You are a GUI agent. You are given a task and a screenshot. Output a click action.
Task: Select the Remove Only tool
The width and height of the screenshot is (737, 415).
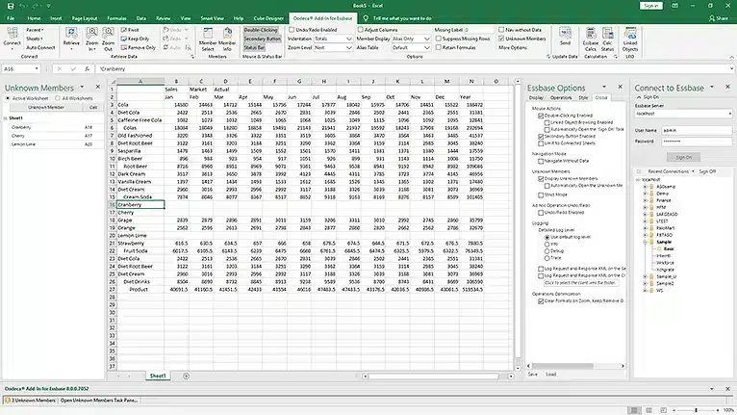pyautogui.click(x=139, y=47)
